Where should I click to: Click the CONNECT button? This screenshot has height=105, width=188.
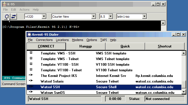click(46, 46)
